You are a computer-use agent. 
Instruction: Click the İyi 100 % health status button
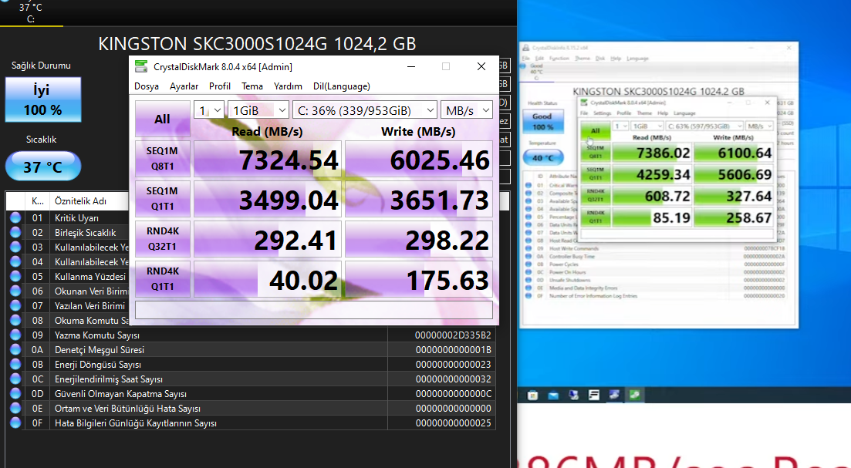(x=43, y=99)
